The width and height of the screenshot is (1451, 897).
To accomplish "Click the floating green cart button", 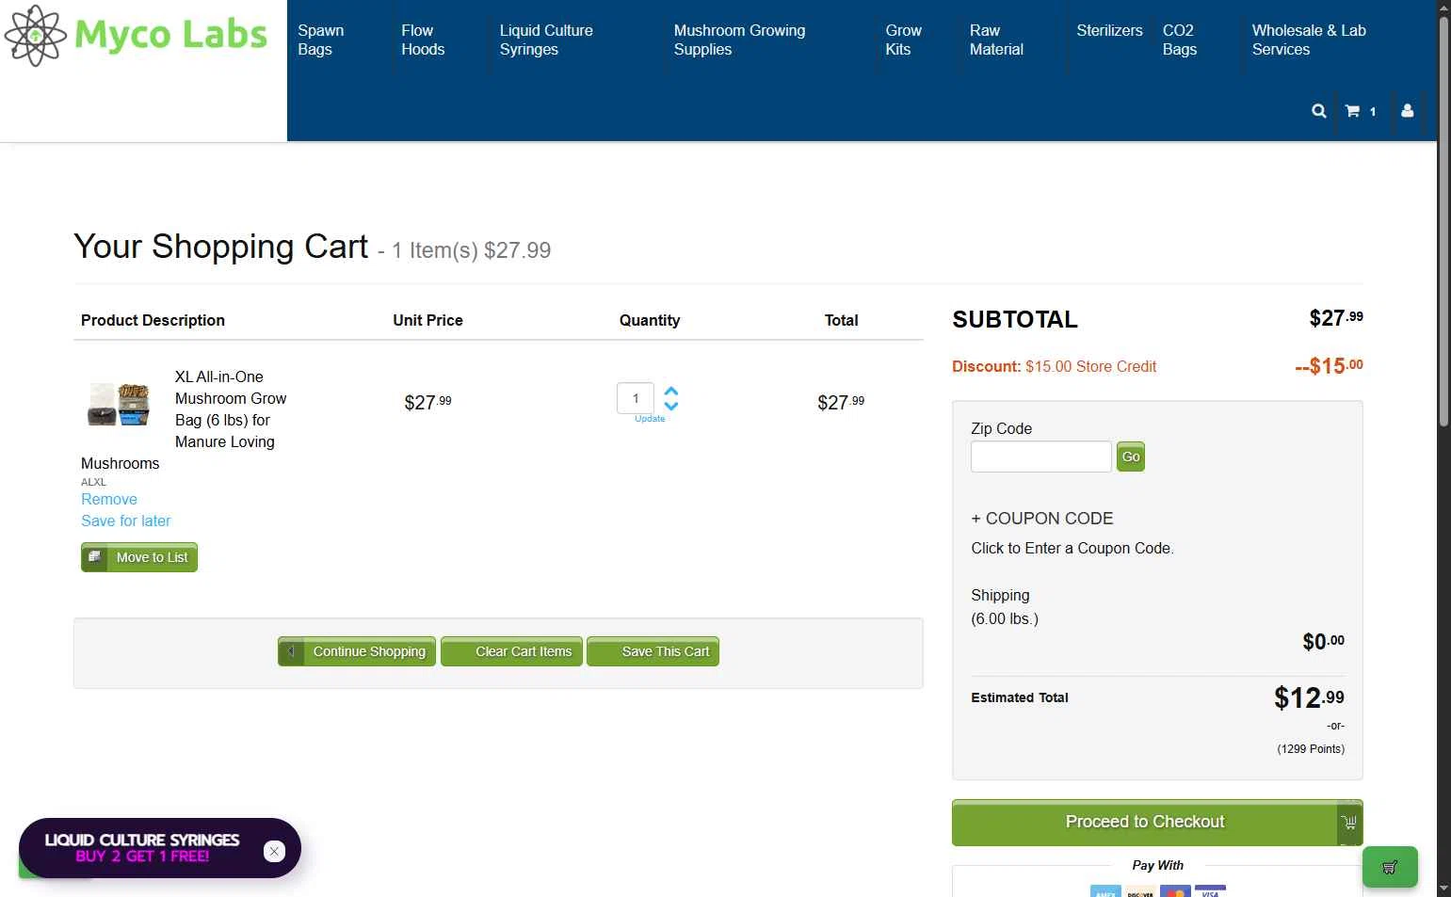I will pyautogui.click(x=1390, y=867).
